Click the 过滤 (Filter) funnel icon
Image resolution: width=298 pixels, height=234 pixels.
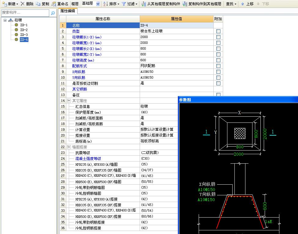124,4
